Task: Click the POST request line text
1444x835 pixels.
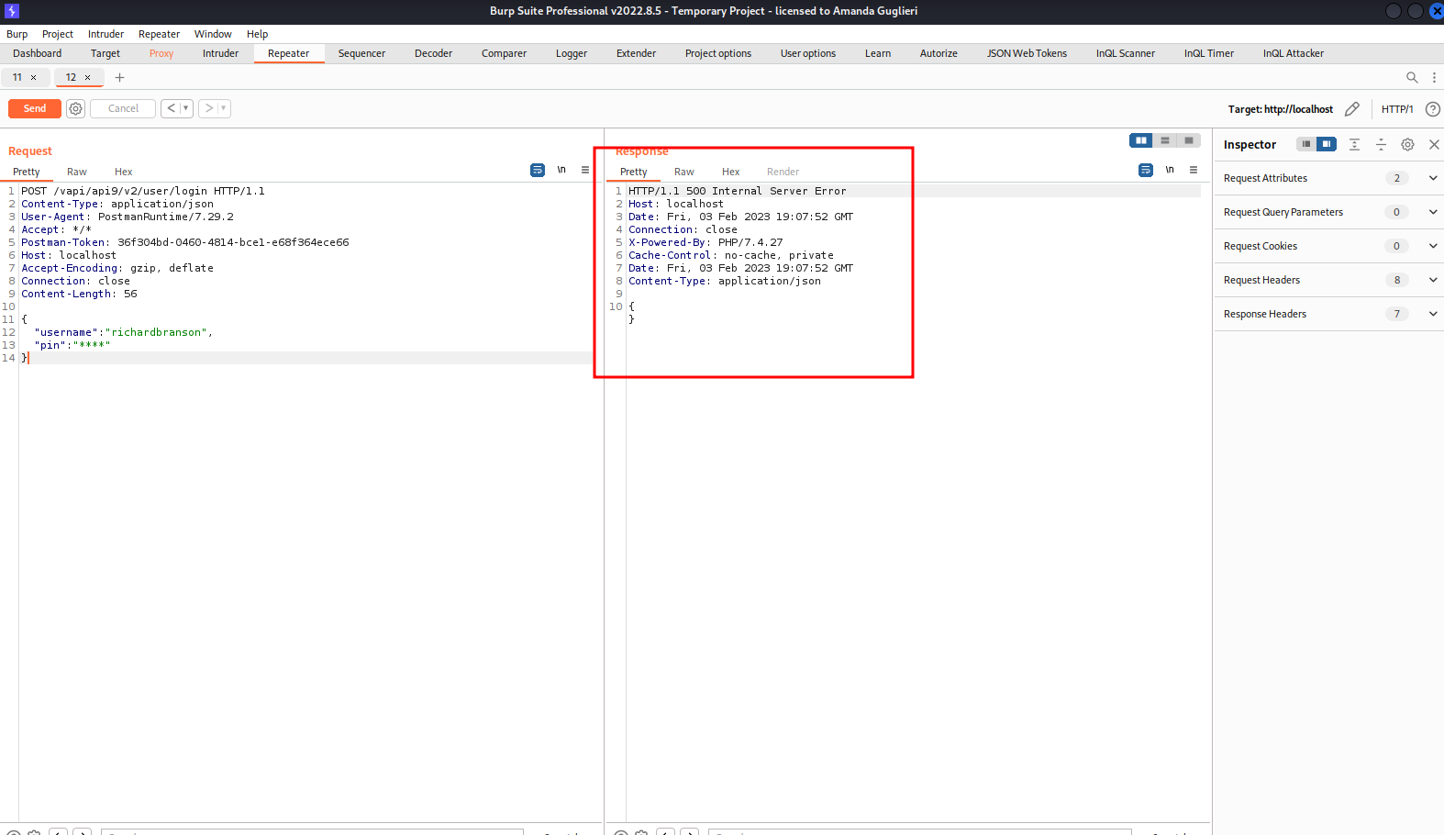Action: pos(143,191)
